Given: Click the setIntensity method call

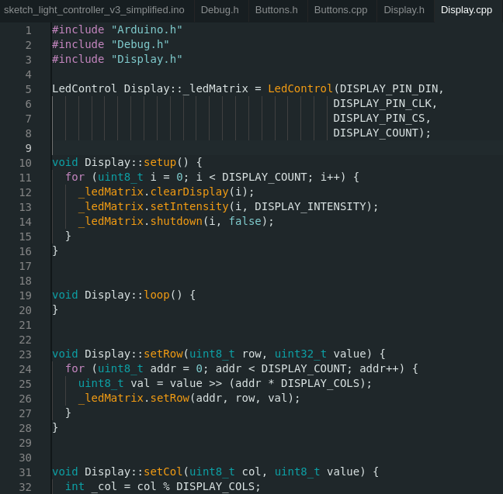Looking at the screenshot, I should pos(186,207).
